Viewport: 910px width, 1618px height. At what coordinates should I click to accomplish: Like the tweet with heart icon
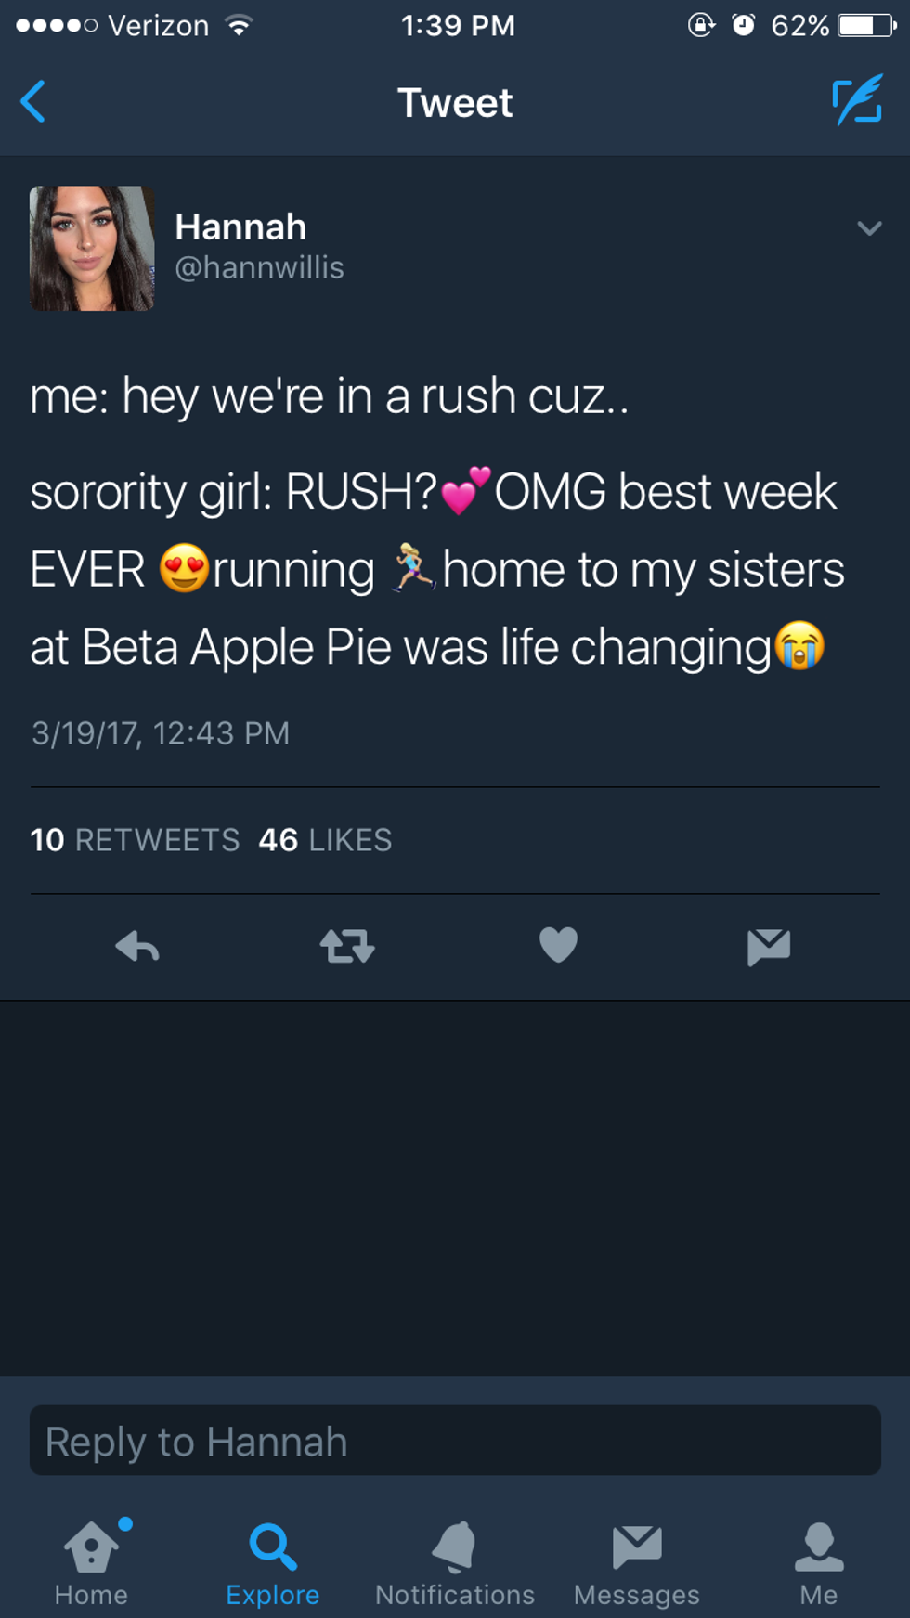point(558,946)
